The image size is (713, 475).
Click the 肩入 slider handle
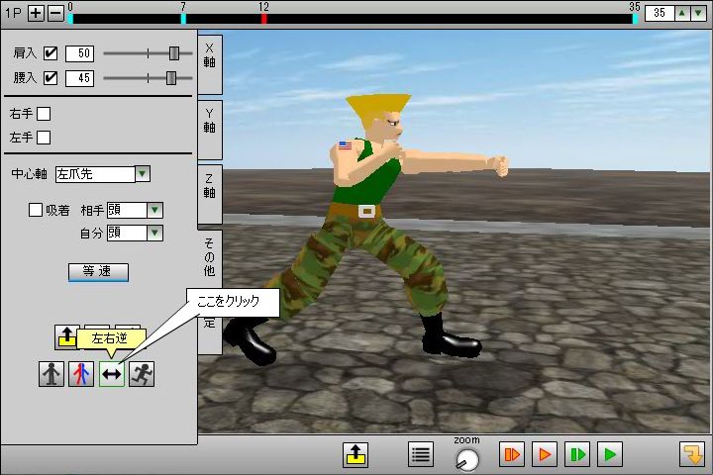click(x=174, y=53)
